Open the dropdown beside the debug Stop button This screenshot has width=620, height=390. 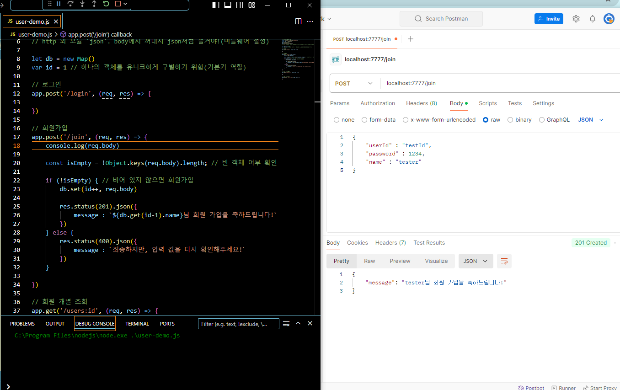125,4
